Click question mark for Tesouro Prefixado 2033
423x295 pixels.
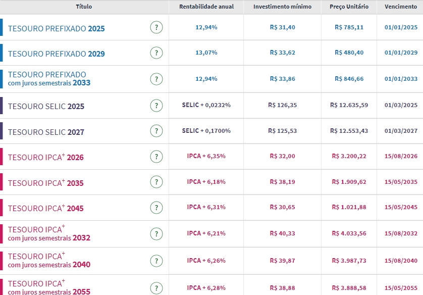coord(156,79)
